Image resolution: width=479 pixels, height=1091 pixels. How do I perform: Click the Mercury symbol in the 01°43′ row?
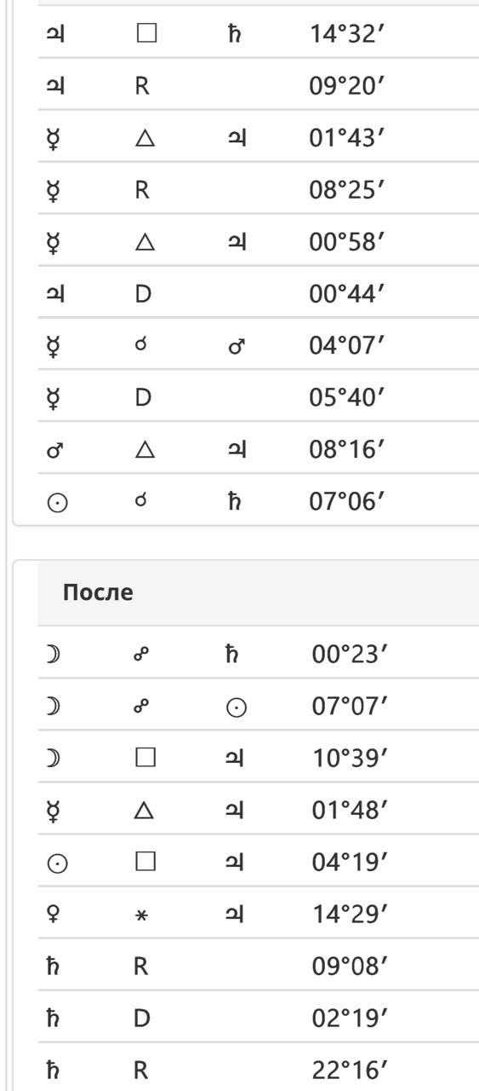coord(54,139)
